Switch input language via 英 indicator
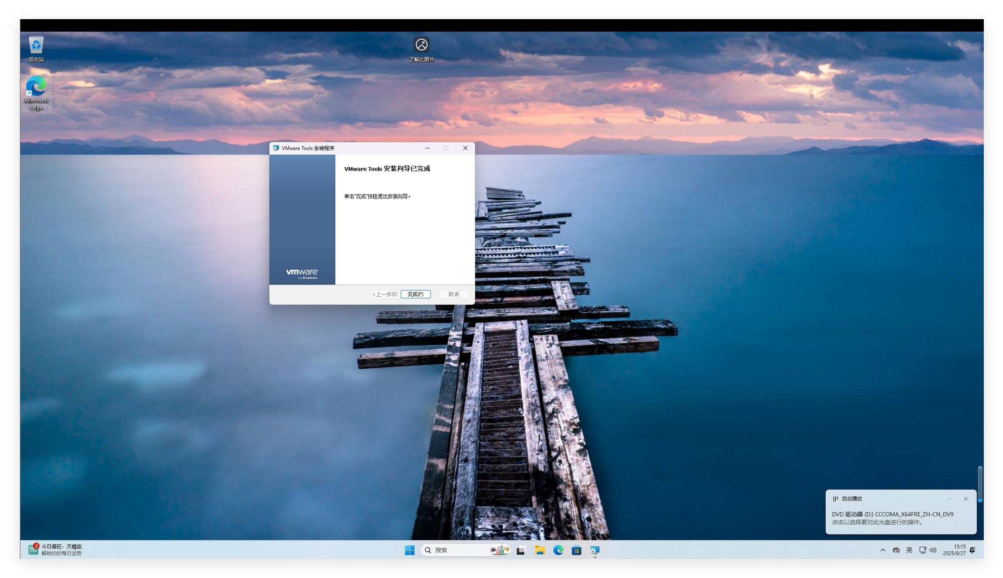This screenshot has width=1003, height=578. pyautogui.click(x=909, y=550)
